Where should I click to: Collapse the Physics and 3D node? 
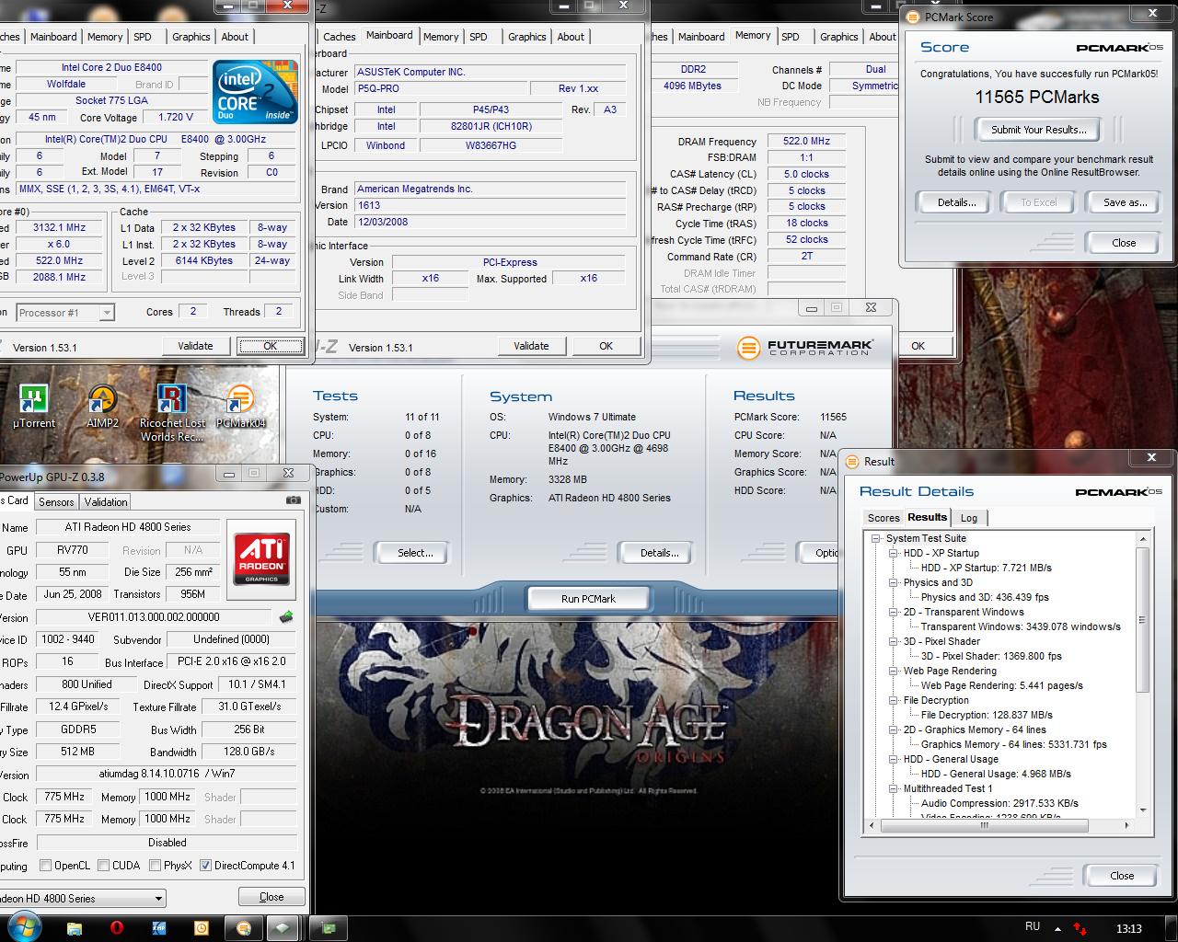pos(894,583)
